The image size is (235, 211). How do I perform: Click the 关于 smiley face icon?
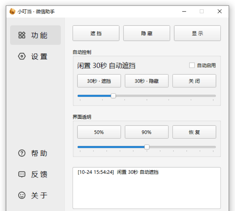(22, 195)
